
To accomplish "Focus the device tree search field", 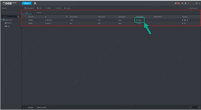I will point(9,16).
